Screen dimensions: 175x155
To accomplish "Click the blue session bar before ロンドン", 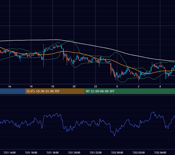I will click(x=13, y=91).
